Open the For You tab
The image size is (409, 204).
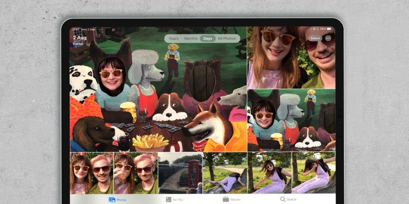(x=174, y=200)
